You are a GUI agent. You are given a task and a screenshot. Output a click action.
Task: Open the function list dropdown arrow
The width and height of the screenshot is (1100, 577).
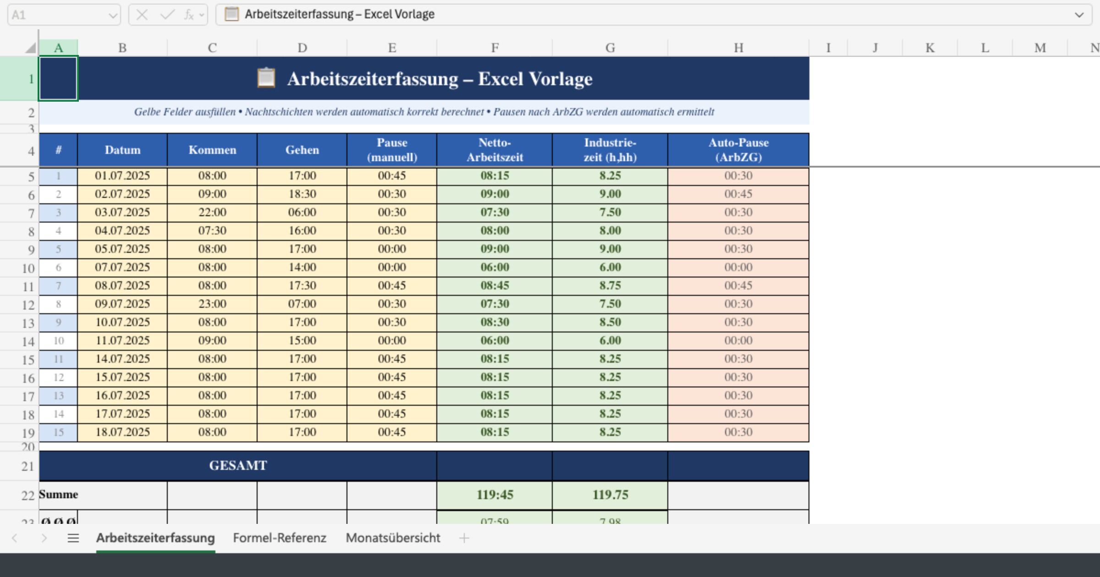tap(201, 15)
